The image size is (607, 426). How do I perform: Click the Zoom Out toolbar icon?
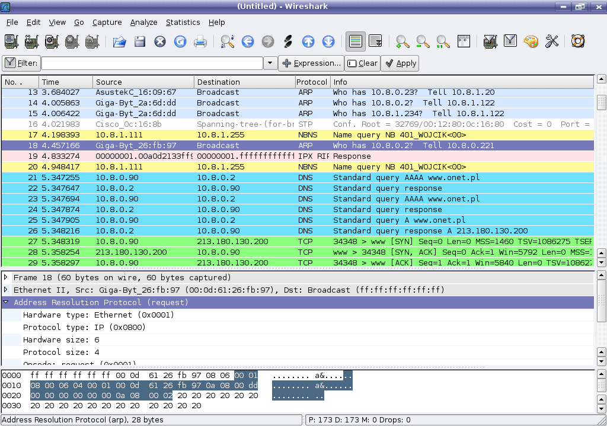point(421,41)
